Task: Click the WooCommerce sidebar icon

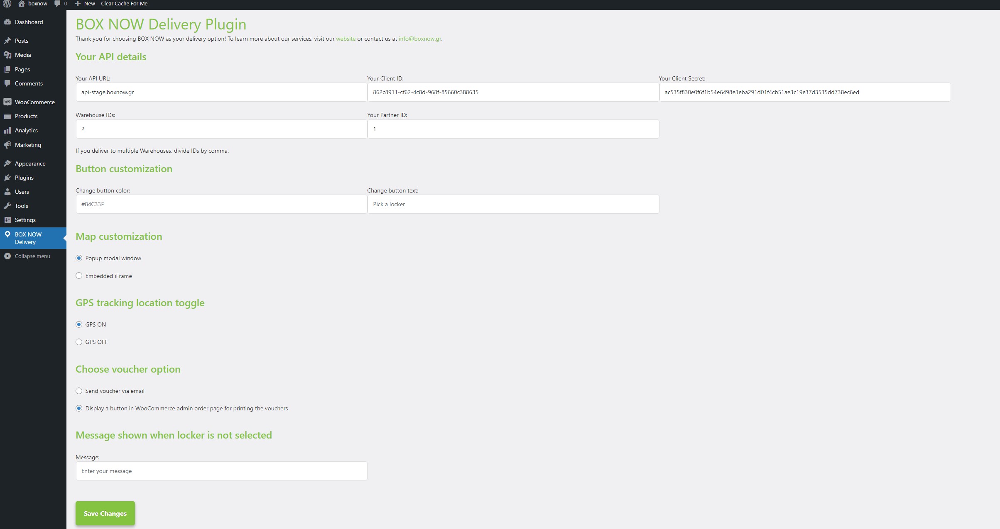Action: (x=7, y=102)
